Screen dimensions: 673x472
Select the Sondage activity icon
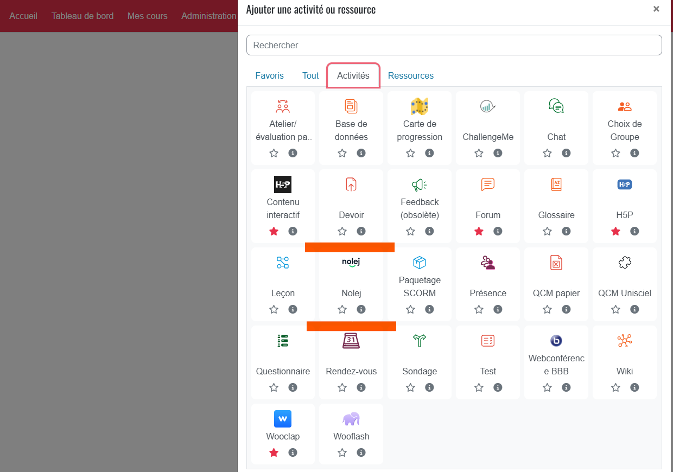pos(420,341)
